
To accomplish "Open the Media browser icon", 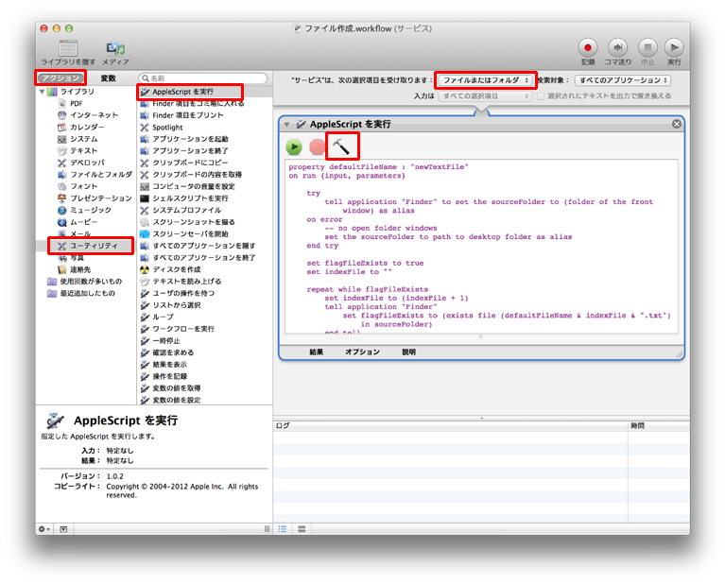I will [x=115, y=48].
